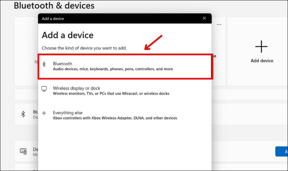The height and width of the screenshot is (171, 288).
Task: Click the Bluetooth icon in the settings row behind the dialog
Action: 23,114
